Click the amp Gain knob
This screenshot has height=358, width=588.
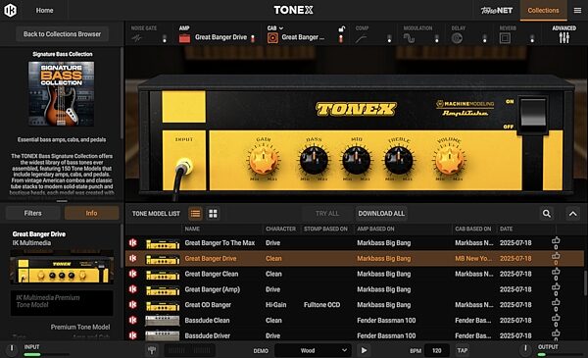264,160
